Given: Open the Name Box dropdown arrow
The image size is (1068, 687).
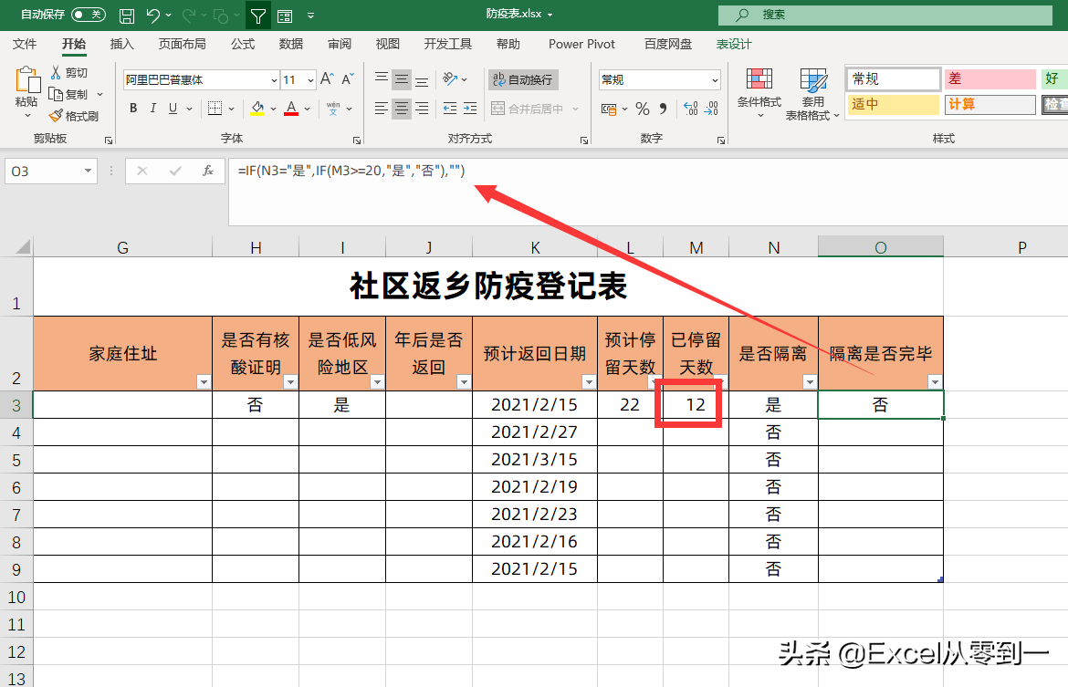Looking at the screenshot, I should [88, 171].
